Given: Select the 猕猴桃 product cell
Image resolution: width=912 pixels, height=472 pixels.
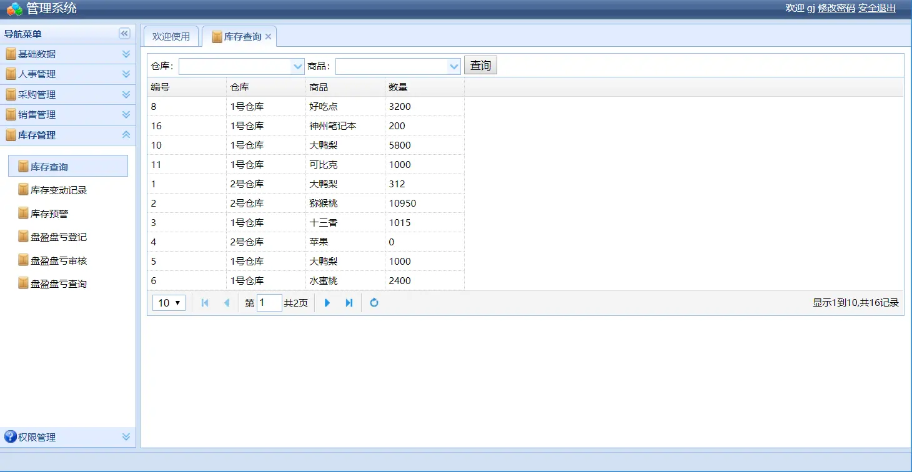Looking at the screenshot, I should click(345, 204).
